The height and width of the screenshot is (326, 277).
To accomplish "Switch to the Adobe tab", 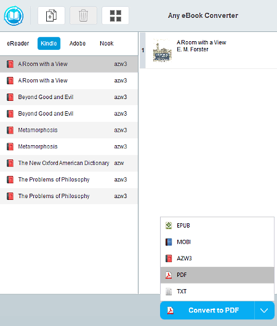I will 78,44.
